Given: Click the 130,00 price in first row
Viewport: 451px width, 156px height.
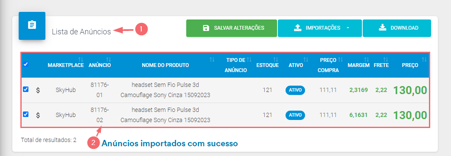Looking at the screenshot, I should [410, 90].
